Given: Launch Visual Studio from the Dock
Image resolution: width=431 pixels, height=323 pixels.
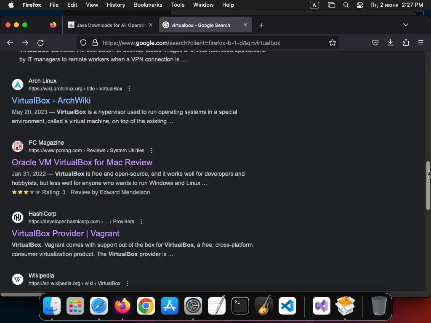Looking at the screenshot, I should [321, 306].
